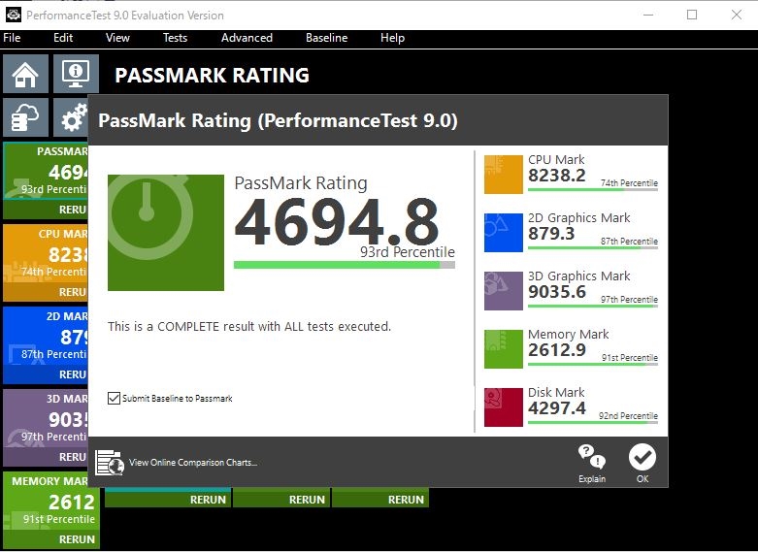Rerun the CPU Mark test in sidebar

(x=46, y=292)
